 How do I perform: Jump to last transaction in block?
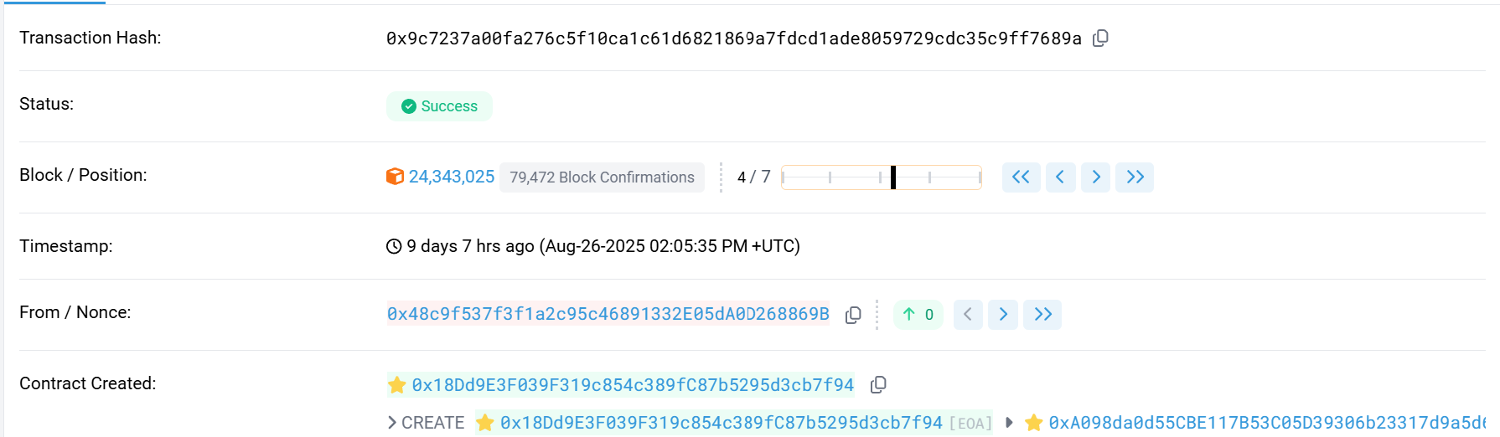[x=1135, y=177]
